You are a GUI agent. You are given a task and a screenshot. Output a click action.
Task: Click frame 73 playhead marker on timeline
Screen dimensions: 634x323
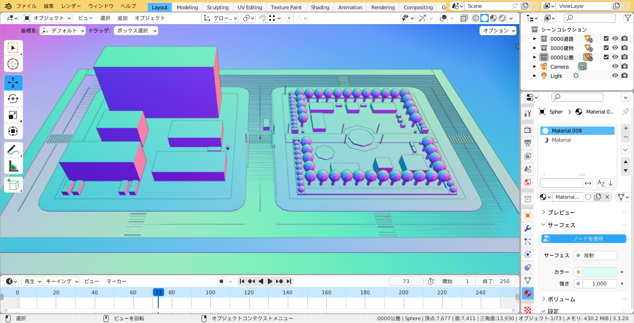[x=158, y=292]
